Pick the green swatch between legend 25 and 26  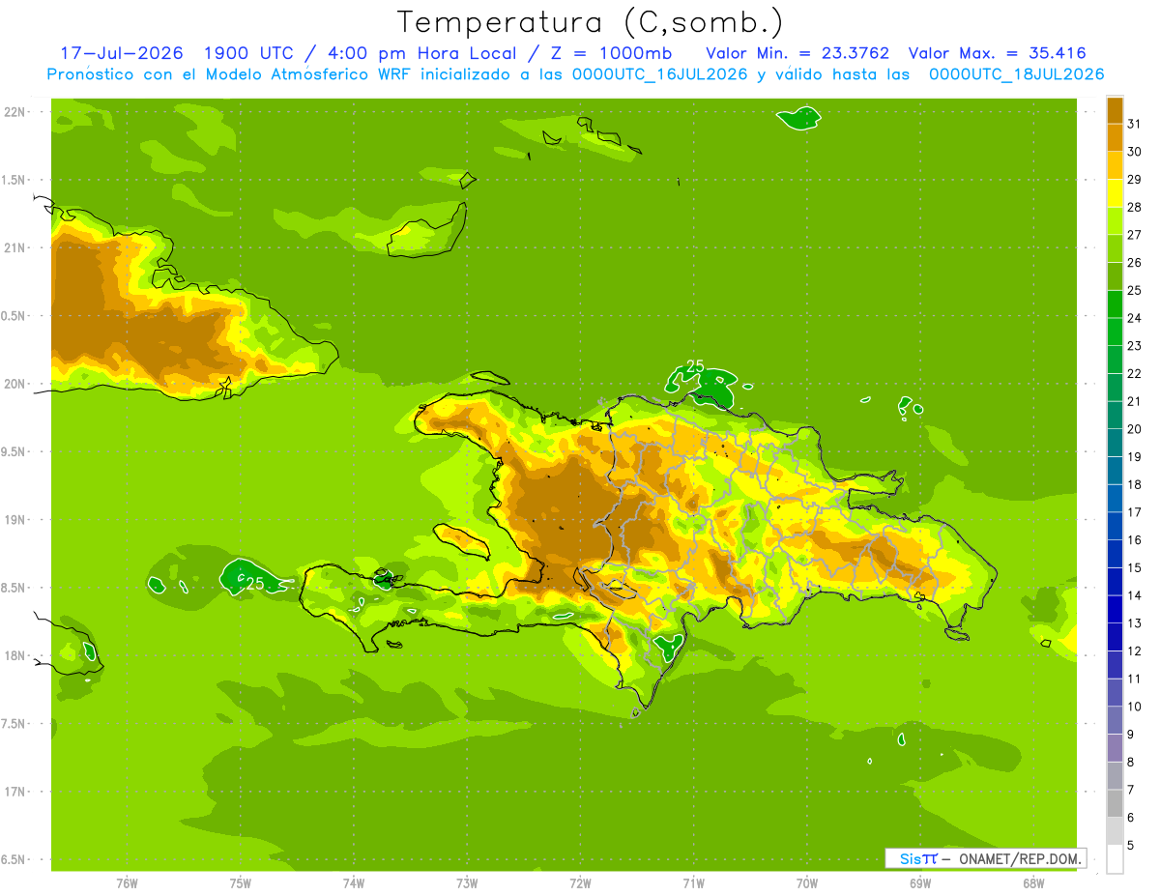1115,276
